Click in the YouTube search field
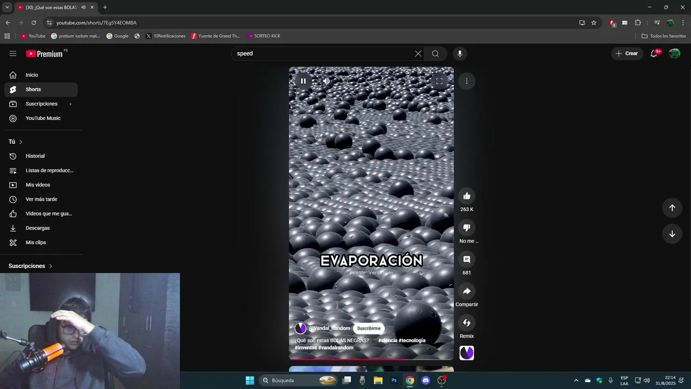The height and width of the screenshot is (389, 691). coord(323,53)
